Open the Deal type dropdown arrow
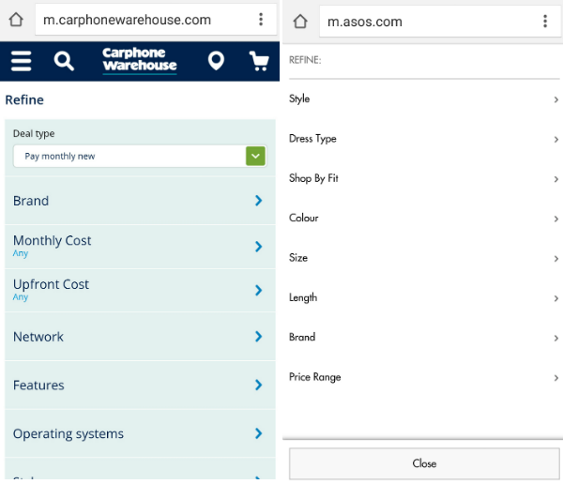 pos(255,156)
